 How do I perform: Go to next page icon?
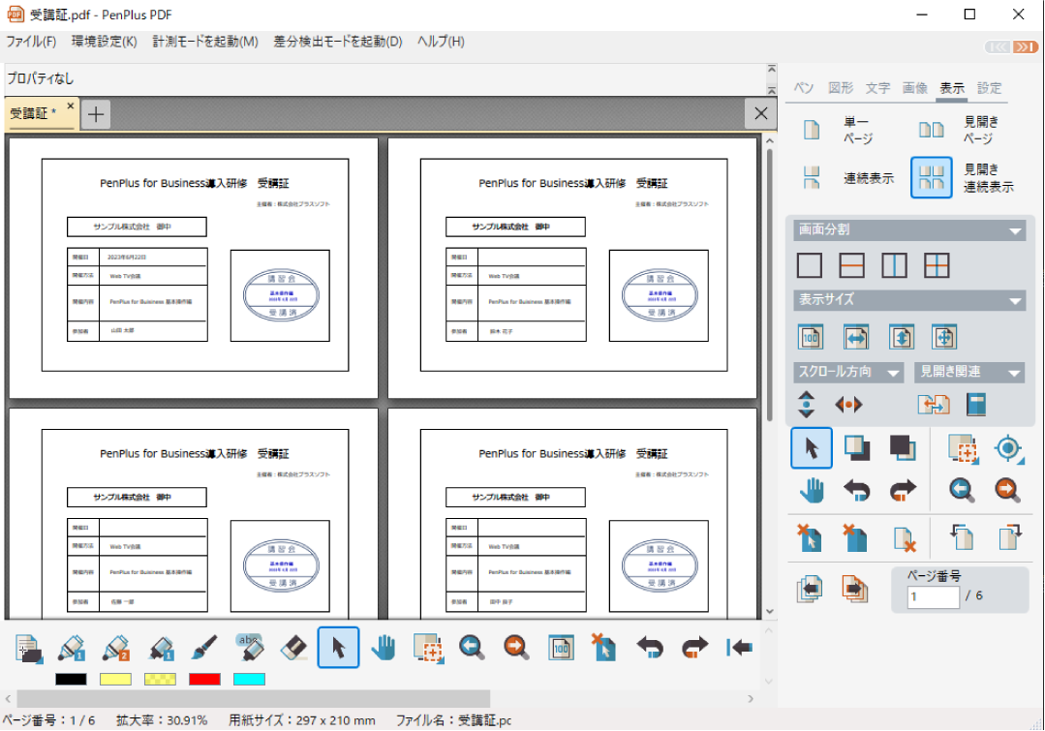pyautogui.click(x=855, y=589)
